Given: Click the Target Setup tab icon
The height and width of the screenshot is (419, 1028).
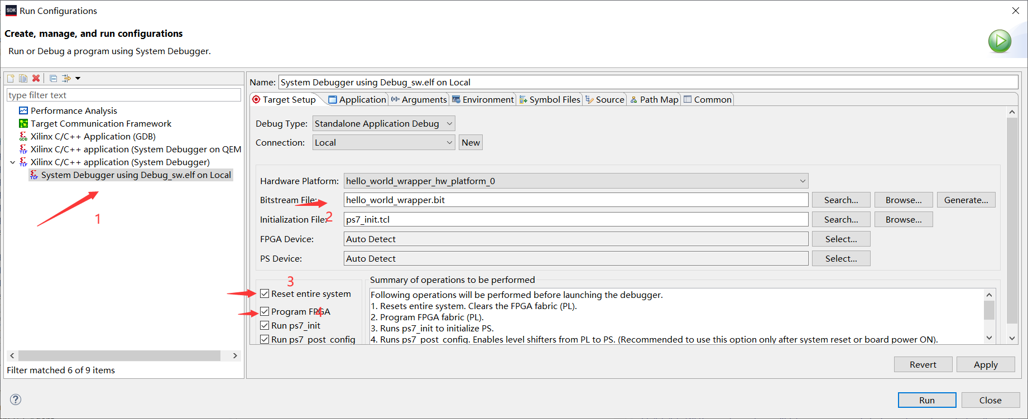Looking at the screenshot, I should 256,99.
